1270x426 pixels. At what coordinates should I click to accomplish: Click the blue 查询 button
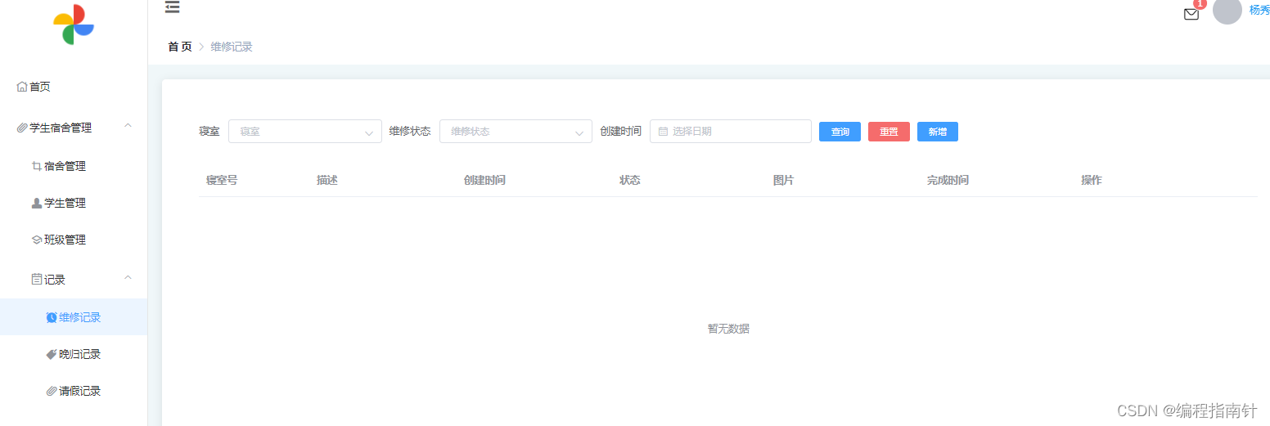[840, 132]
